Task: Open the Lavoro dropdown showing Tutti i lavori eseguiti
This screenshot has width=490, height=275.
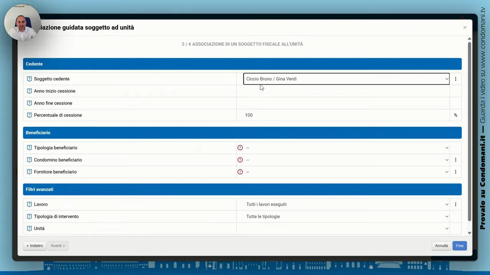Action: pos(346,204)
